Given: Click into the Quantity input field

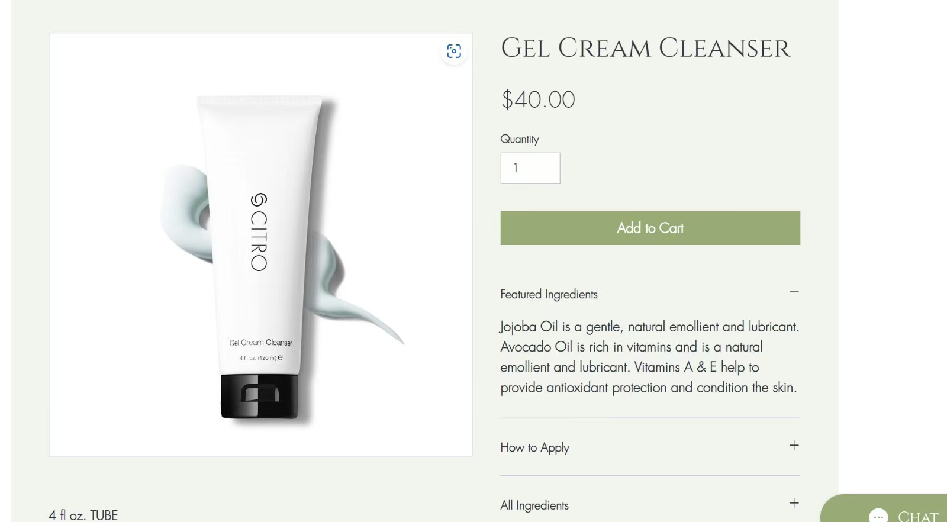Looking at the screenshot, I should point(530,168).
